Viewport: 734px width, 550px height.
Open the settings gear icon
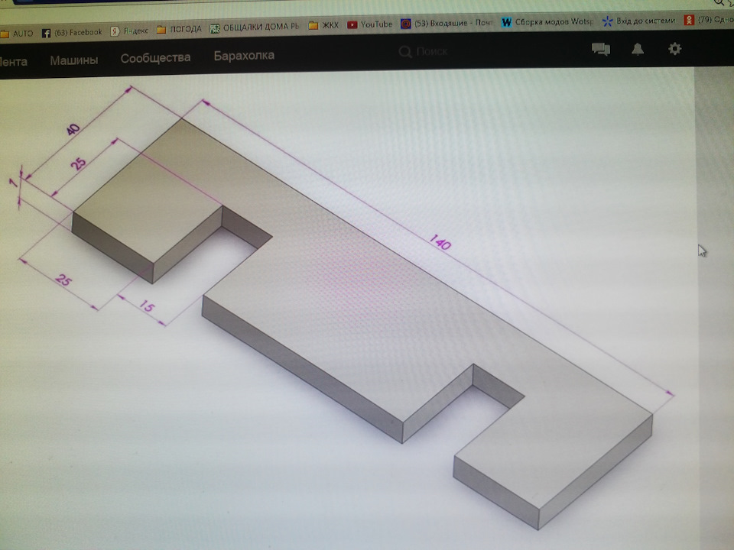(x=674, y=49)
